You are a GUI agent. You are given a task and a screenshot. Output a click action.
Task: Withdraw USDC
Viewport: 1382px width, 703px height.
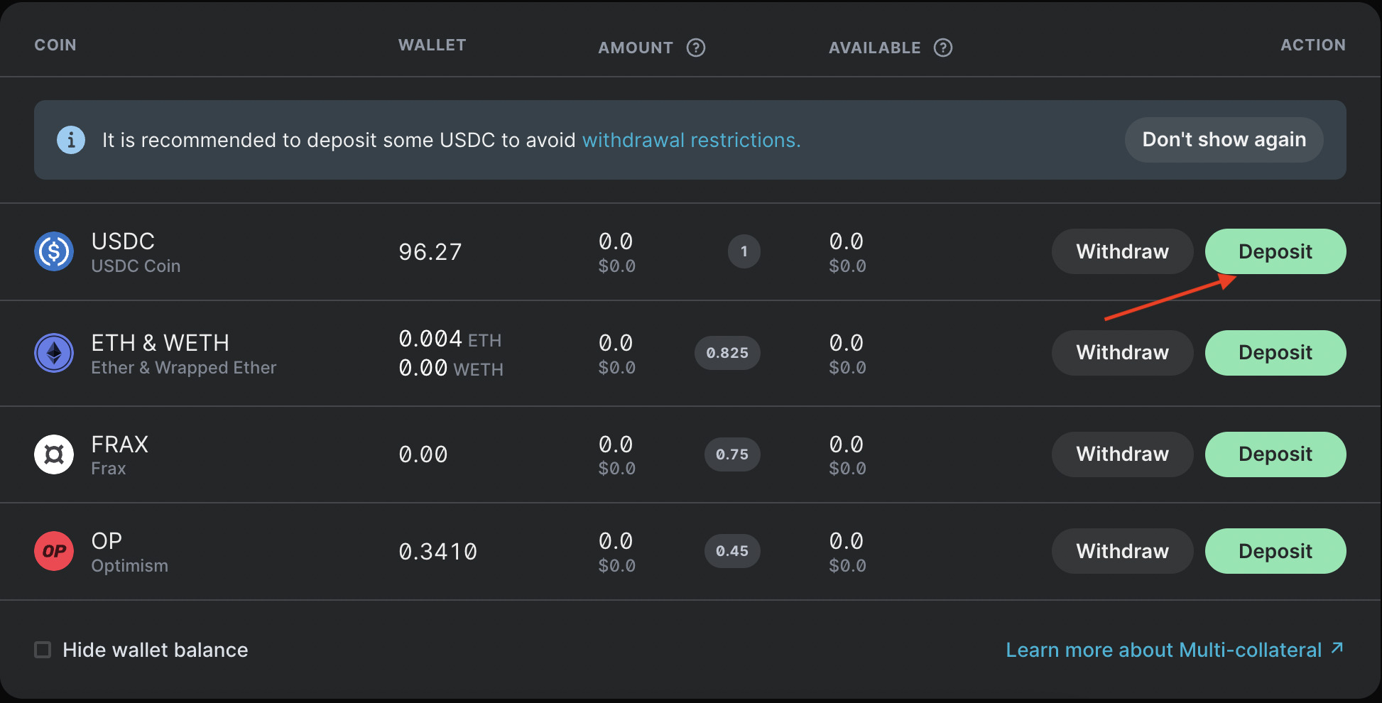[1122, 251]
